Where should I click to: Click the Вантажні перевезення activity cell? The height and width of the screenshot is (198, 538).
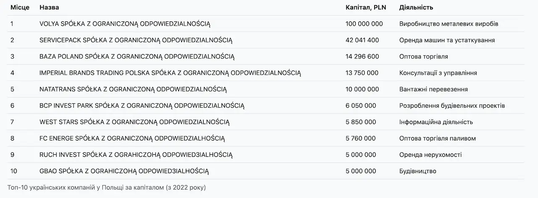point(433,90)
